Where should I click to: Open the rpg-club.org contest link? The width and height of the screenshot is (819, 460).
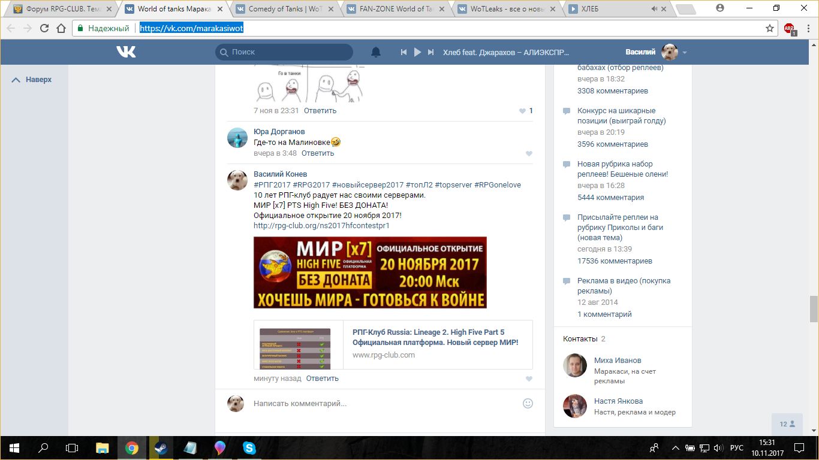tap(321, 226)
